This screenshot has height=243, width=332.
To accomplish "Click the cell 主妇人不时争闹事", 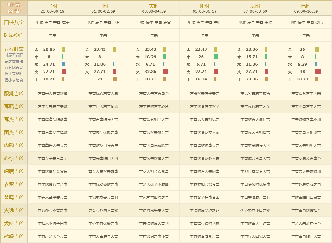I will (53, 224).
